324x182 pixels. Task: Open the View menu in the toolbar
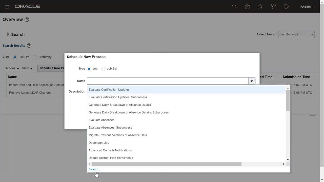27,68
